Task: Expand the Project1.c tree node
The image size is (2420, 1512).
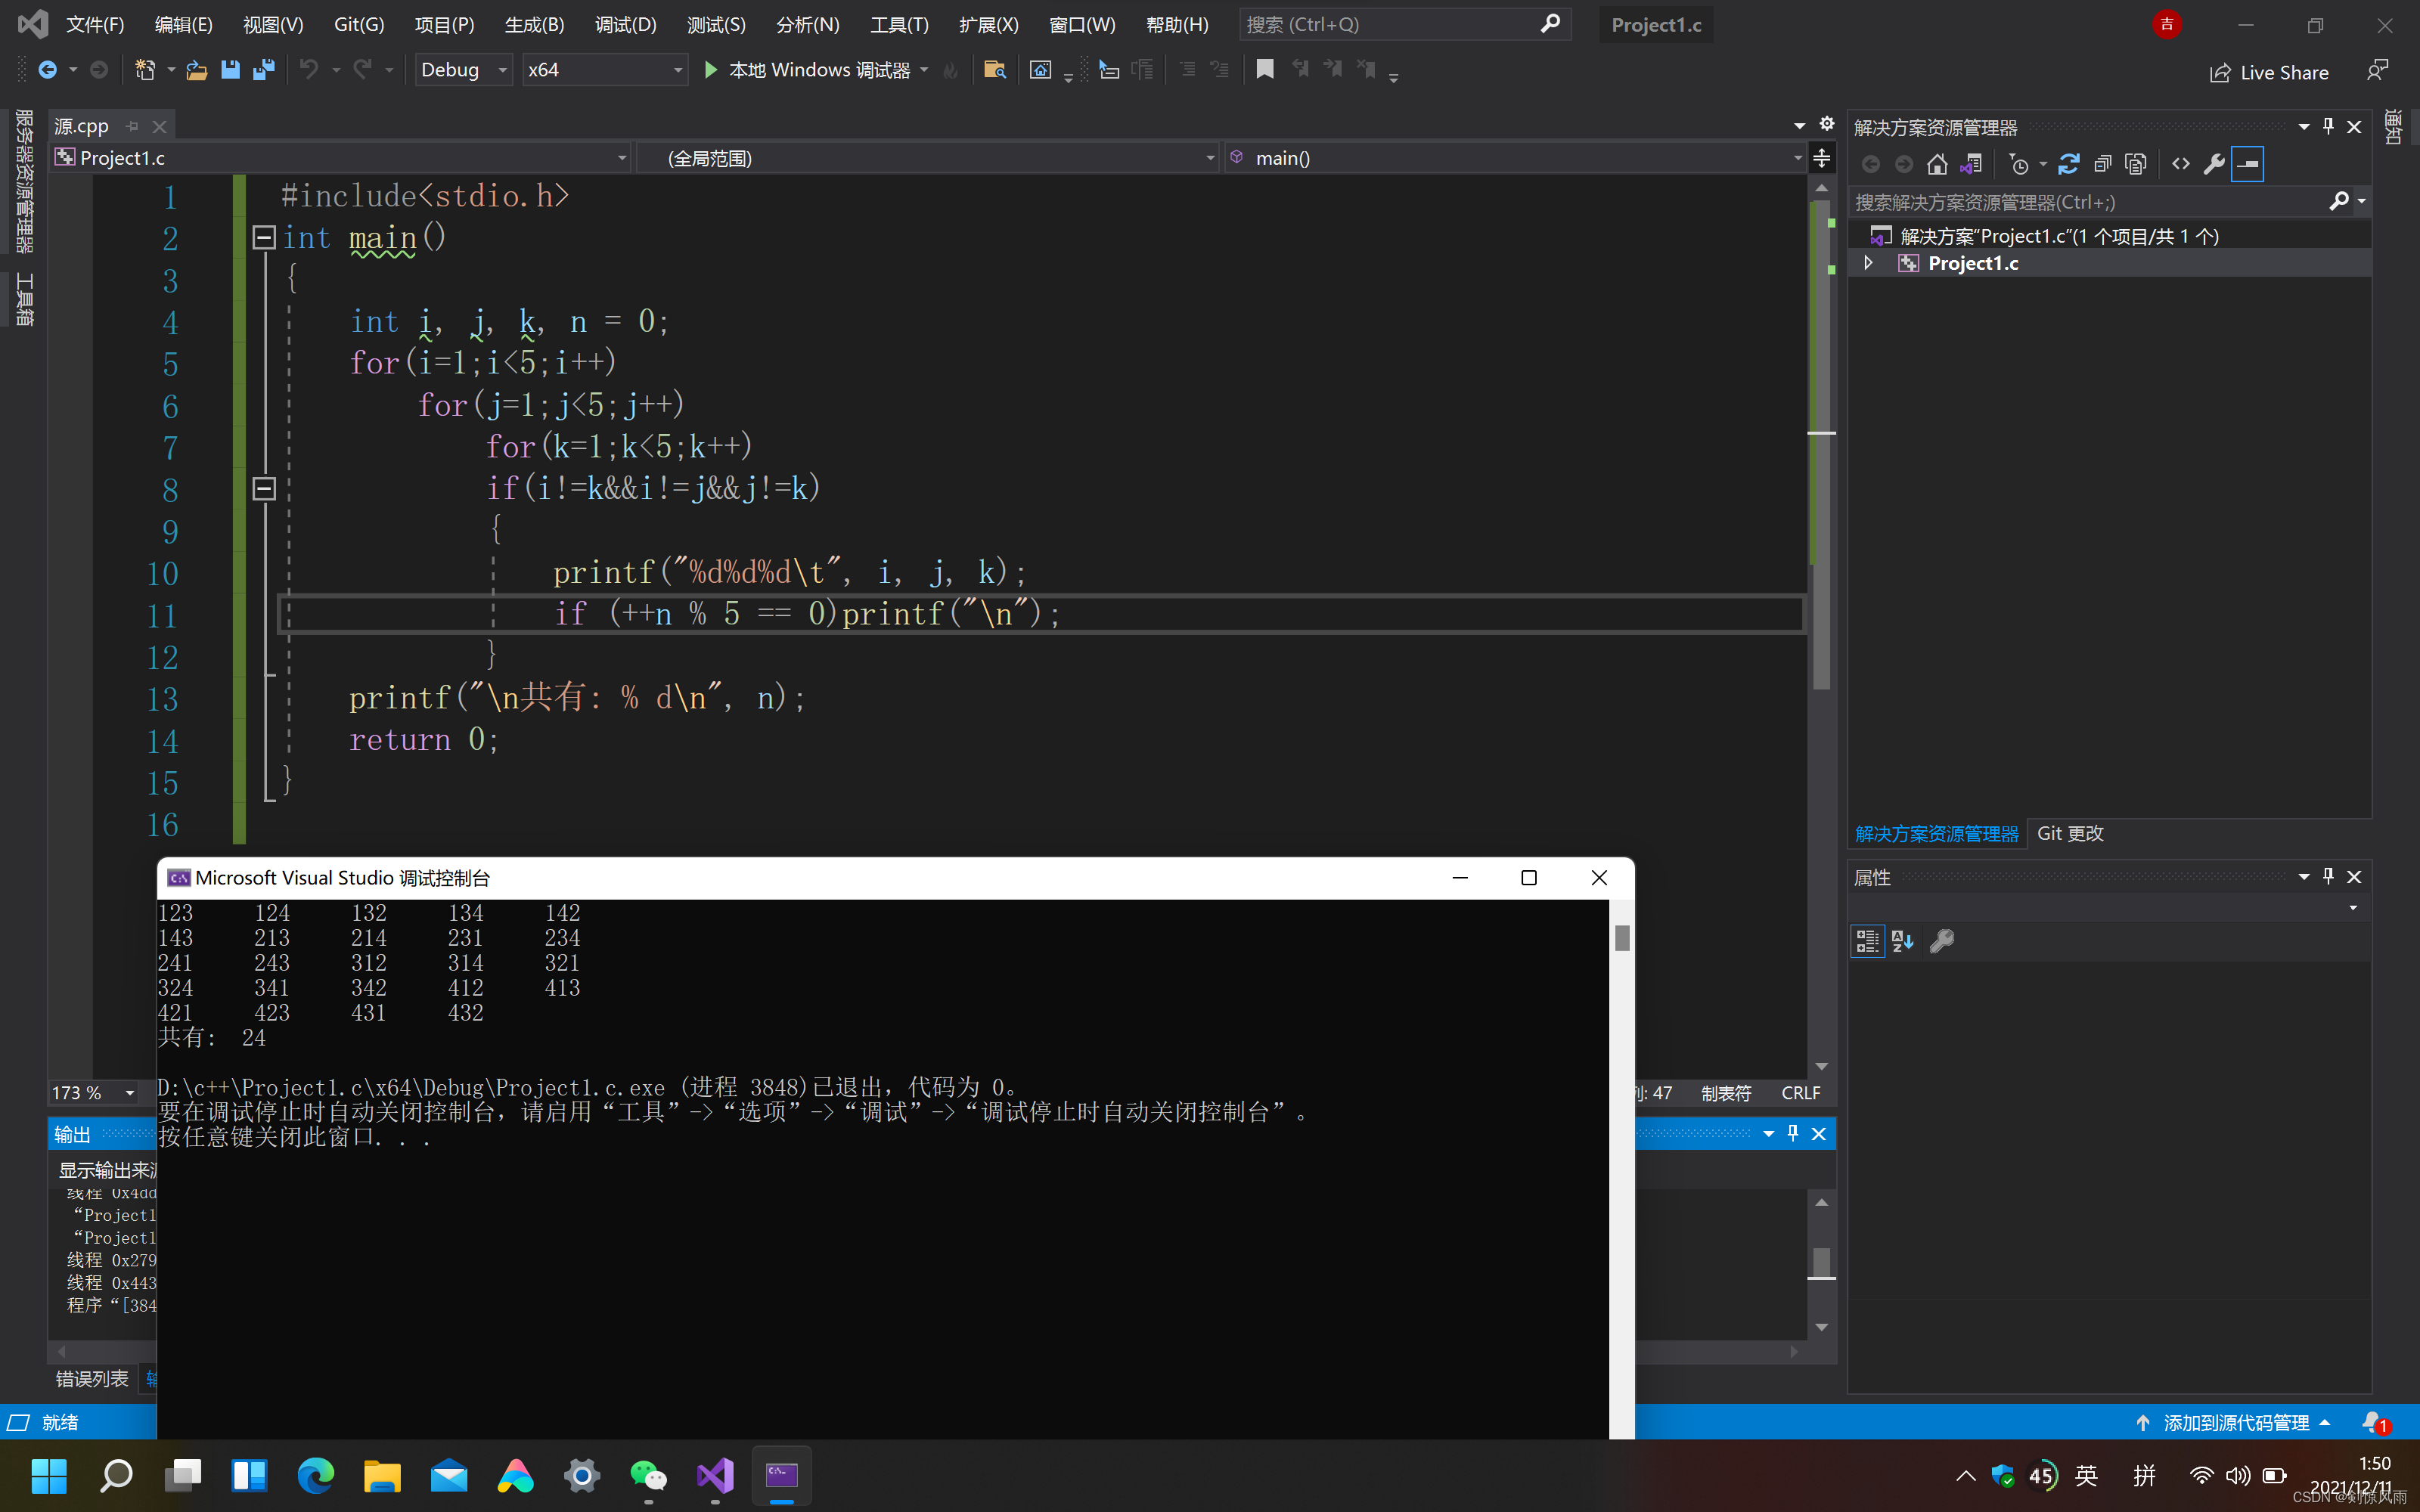Action: pyautogui.click(x=1868, y=263)
